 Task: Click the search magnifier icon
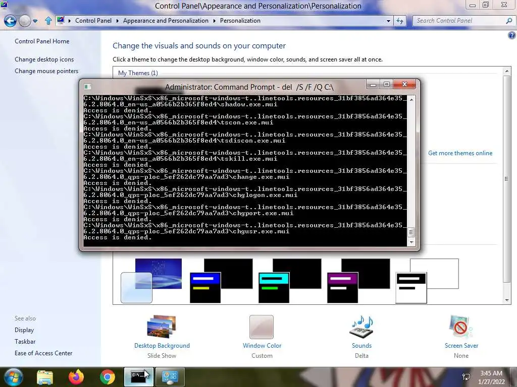click(x=509, y=21)
